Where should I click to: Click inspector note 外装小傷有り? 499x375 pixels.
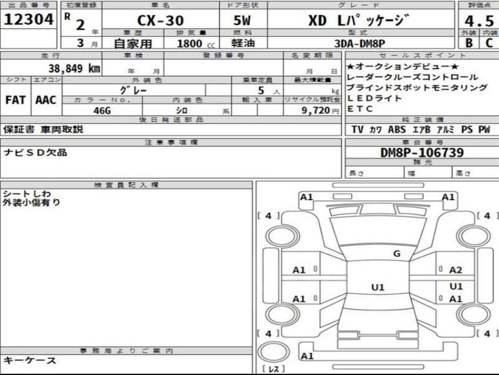32,203
